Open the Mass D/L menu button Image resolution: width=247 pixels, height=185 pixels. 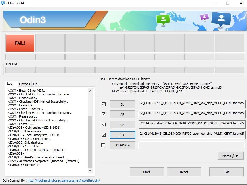click(231, 156)
